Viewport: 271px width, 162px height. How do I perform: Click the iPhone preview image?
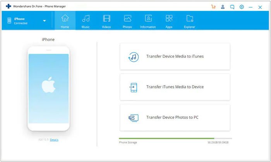tap(48, 88)
